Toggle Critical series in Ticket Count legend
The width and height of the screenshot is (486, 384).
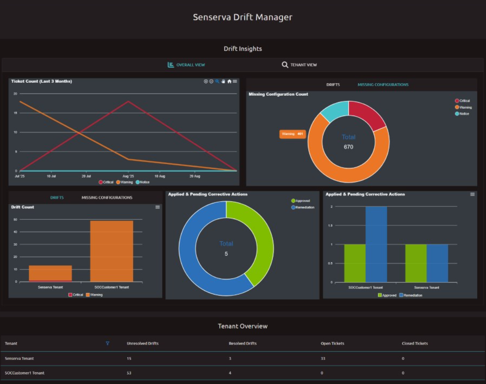tap(106, 182)
